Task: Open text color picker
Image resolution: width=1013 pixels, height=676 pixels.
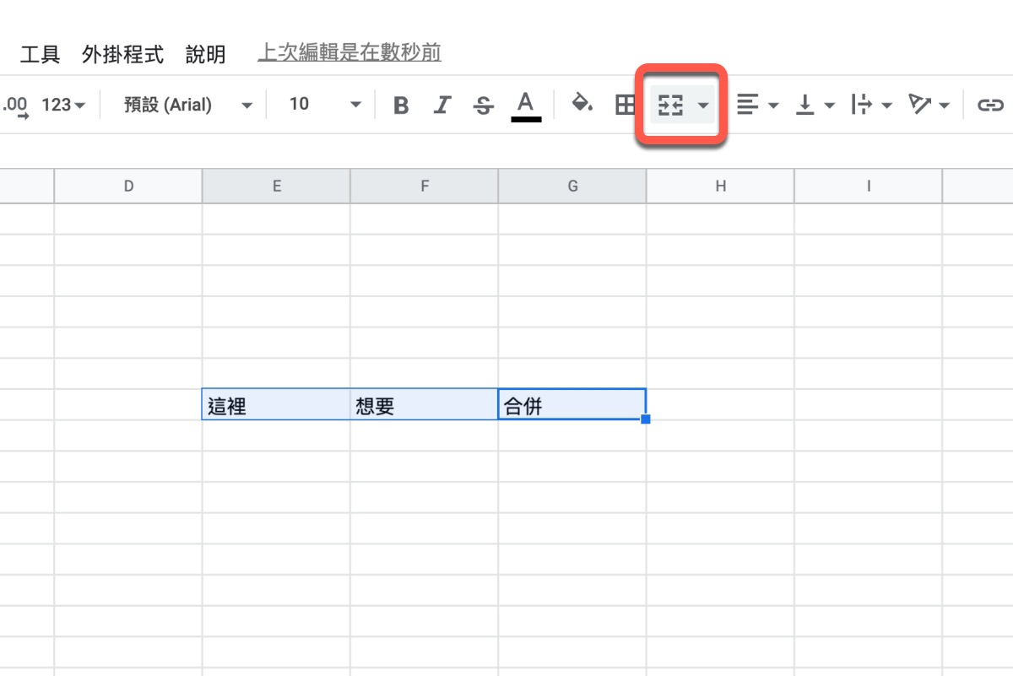Action: (x=526, y=106)
